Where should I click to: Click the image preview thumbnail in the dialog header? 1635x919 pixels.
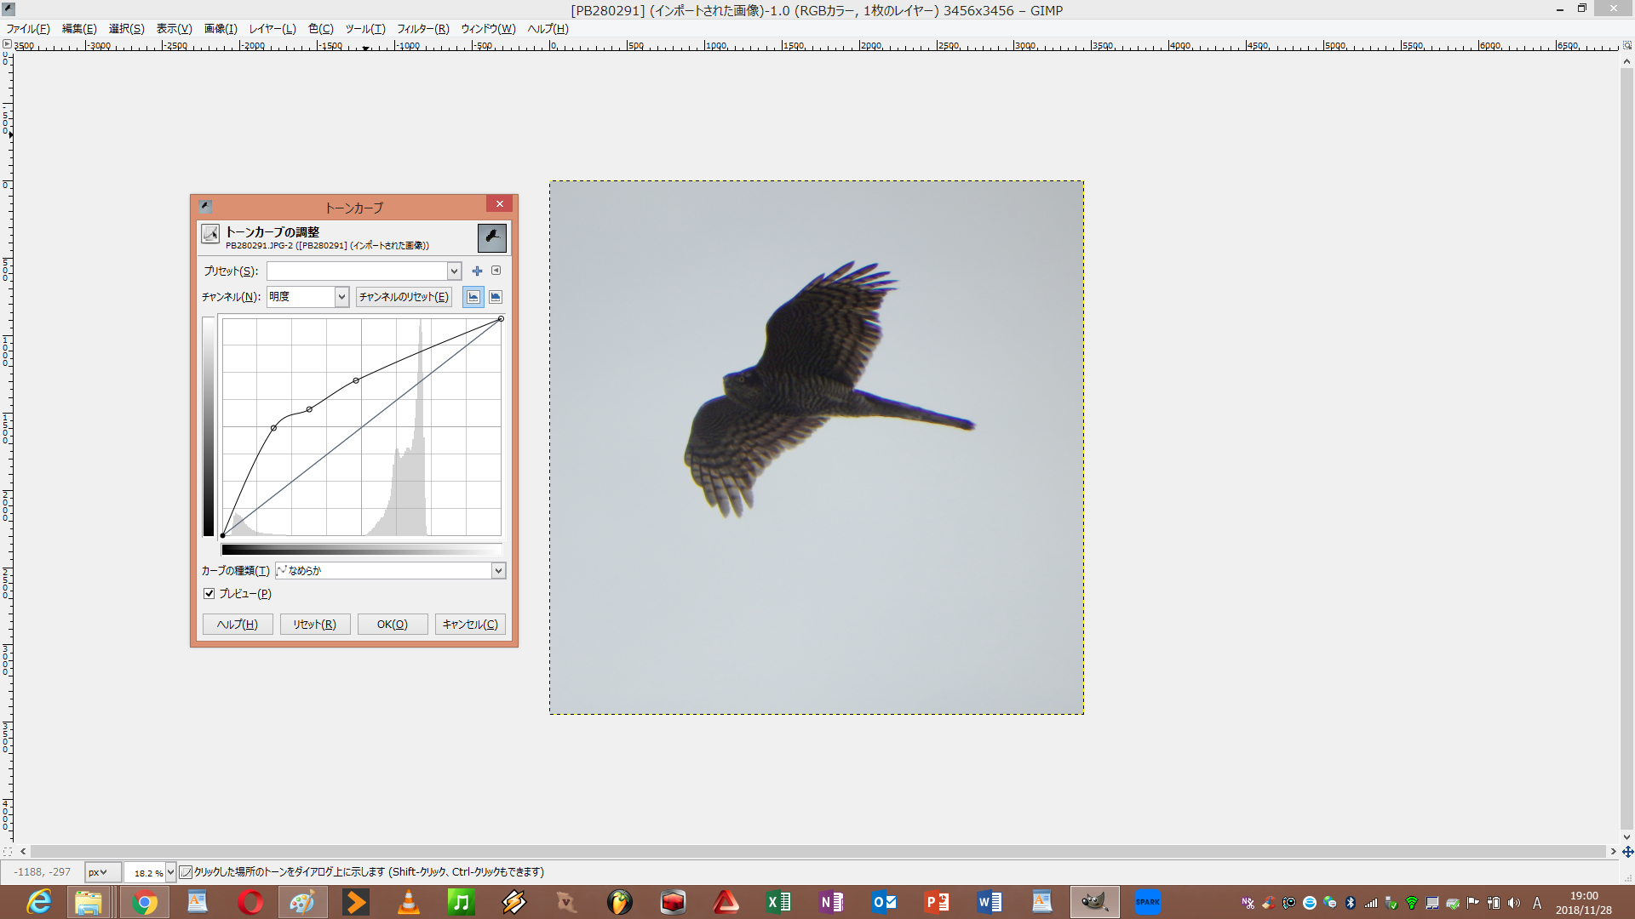[491, 237]
